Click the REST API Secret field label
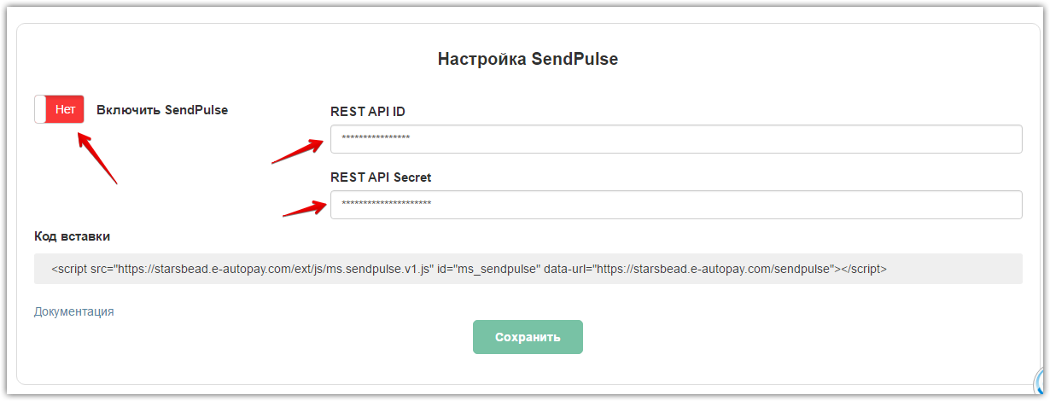Screen dimensions: 1050x401 click(x=381, y=177)
